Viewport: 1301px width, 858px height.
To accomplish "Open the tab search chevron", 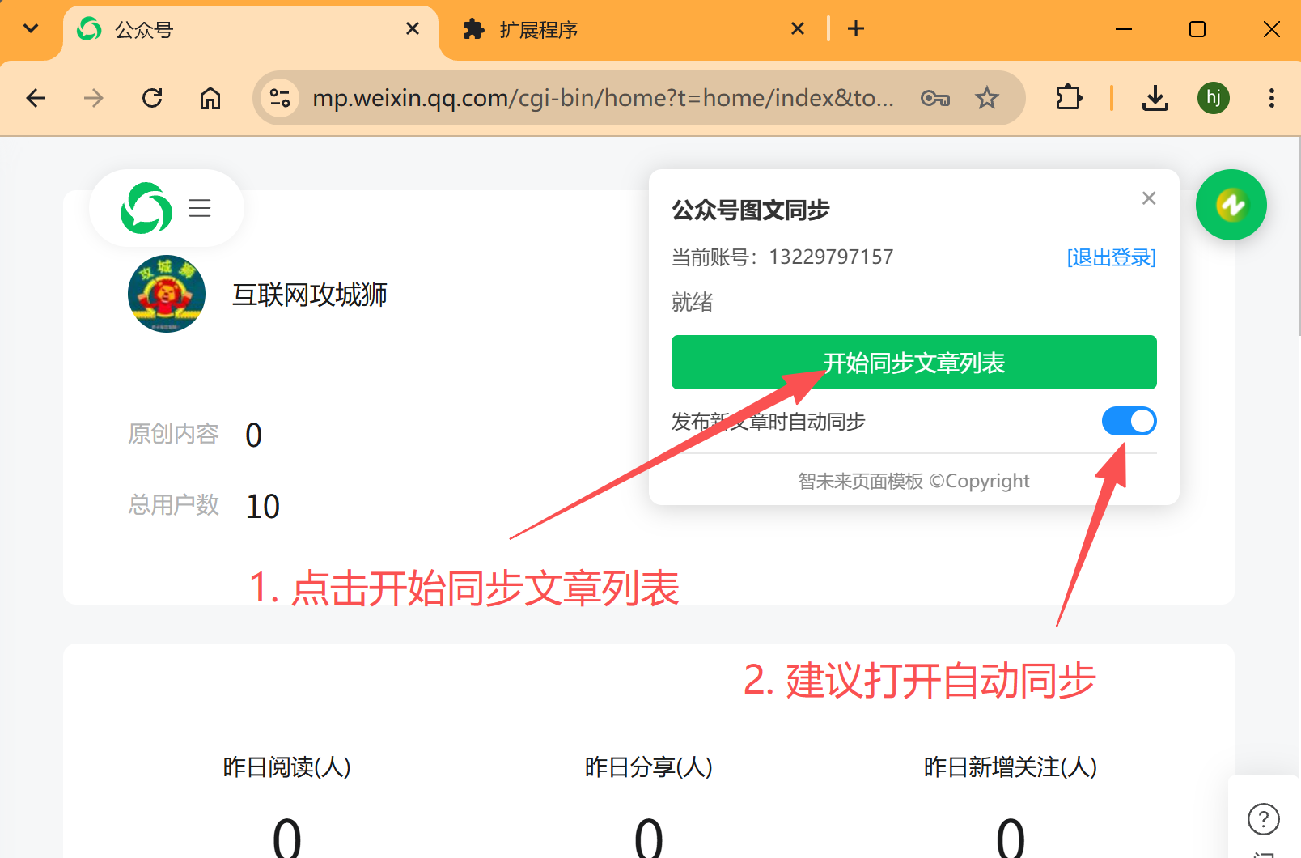I will 31,29.
